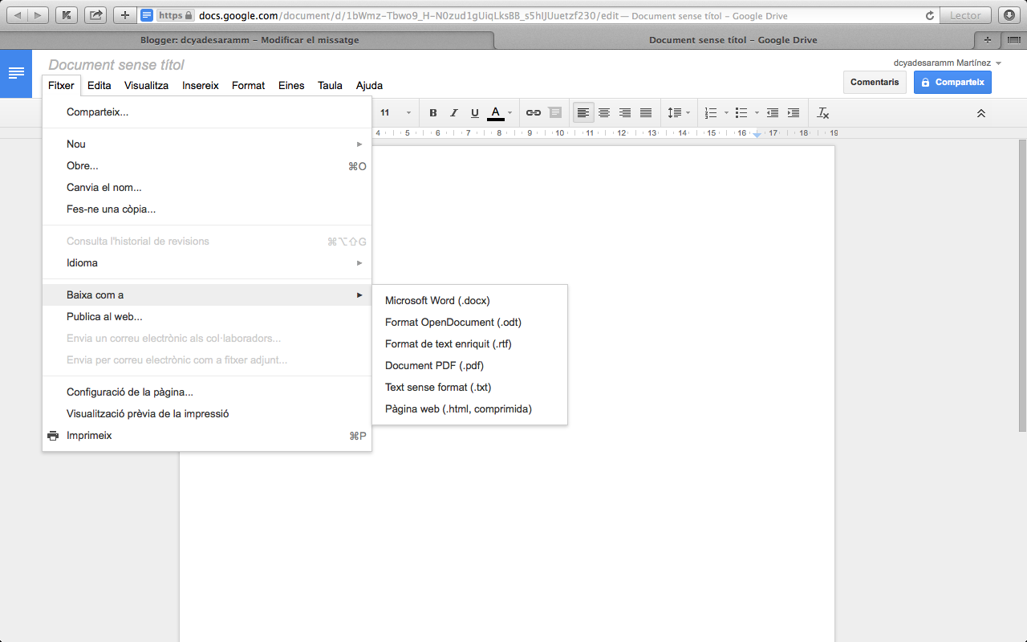Download as Format de text enriquit (.rtf)
This screenshot has height=642, width=1027.
pyautogui.click(x=470, y=344)
